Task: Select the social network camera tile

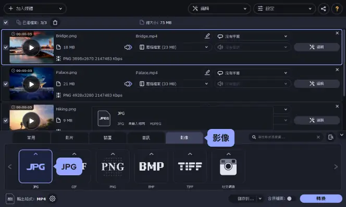Action: tap(228, 166)
